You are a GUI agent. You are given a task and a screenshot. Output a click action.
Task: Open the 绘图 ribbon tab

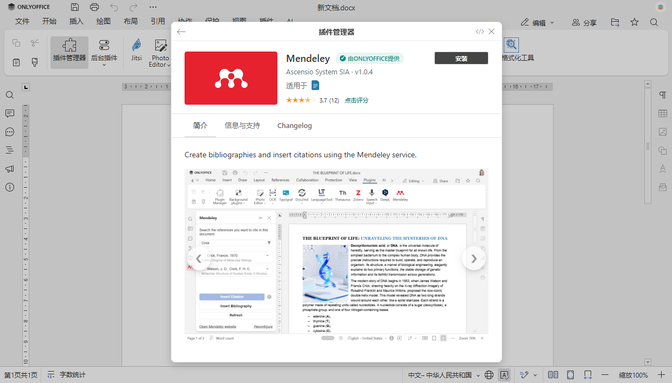click(x=104, y=22)
